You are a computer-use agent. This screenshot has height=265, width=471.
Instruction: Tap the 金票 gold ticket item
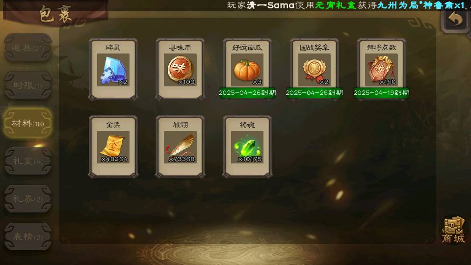113,147
